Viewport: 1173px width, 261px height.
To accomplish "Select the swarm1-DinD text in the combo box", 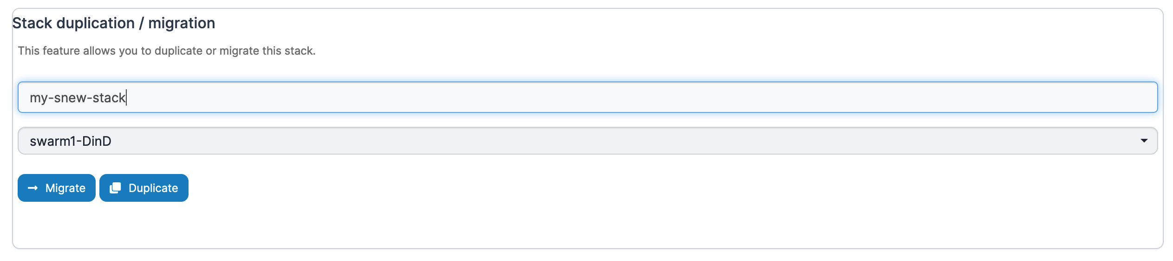I will [71, 141].
